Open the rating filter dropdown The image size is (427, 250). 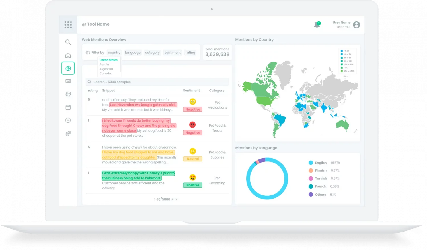pyautogui.click(x=190, y=53)
